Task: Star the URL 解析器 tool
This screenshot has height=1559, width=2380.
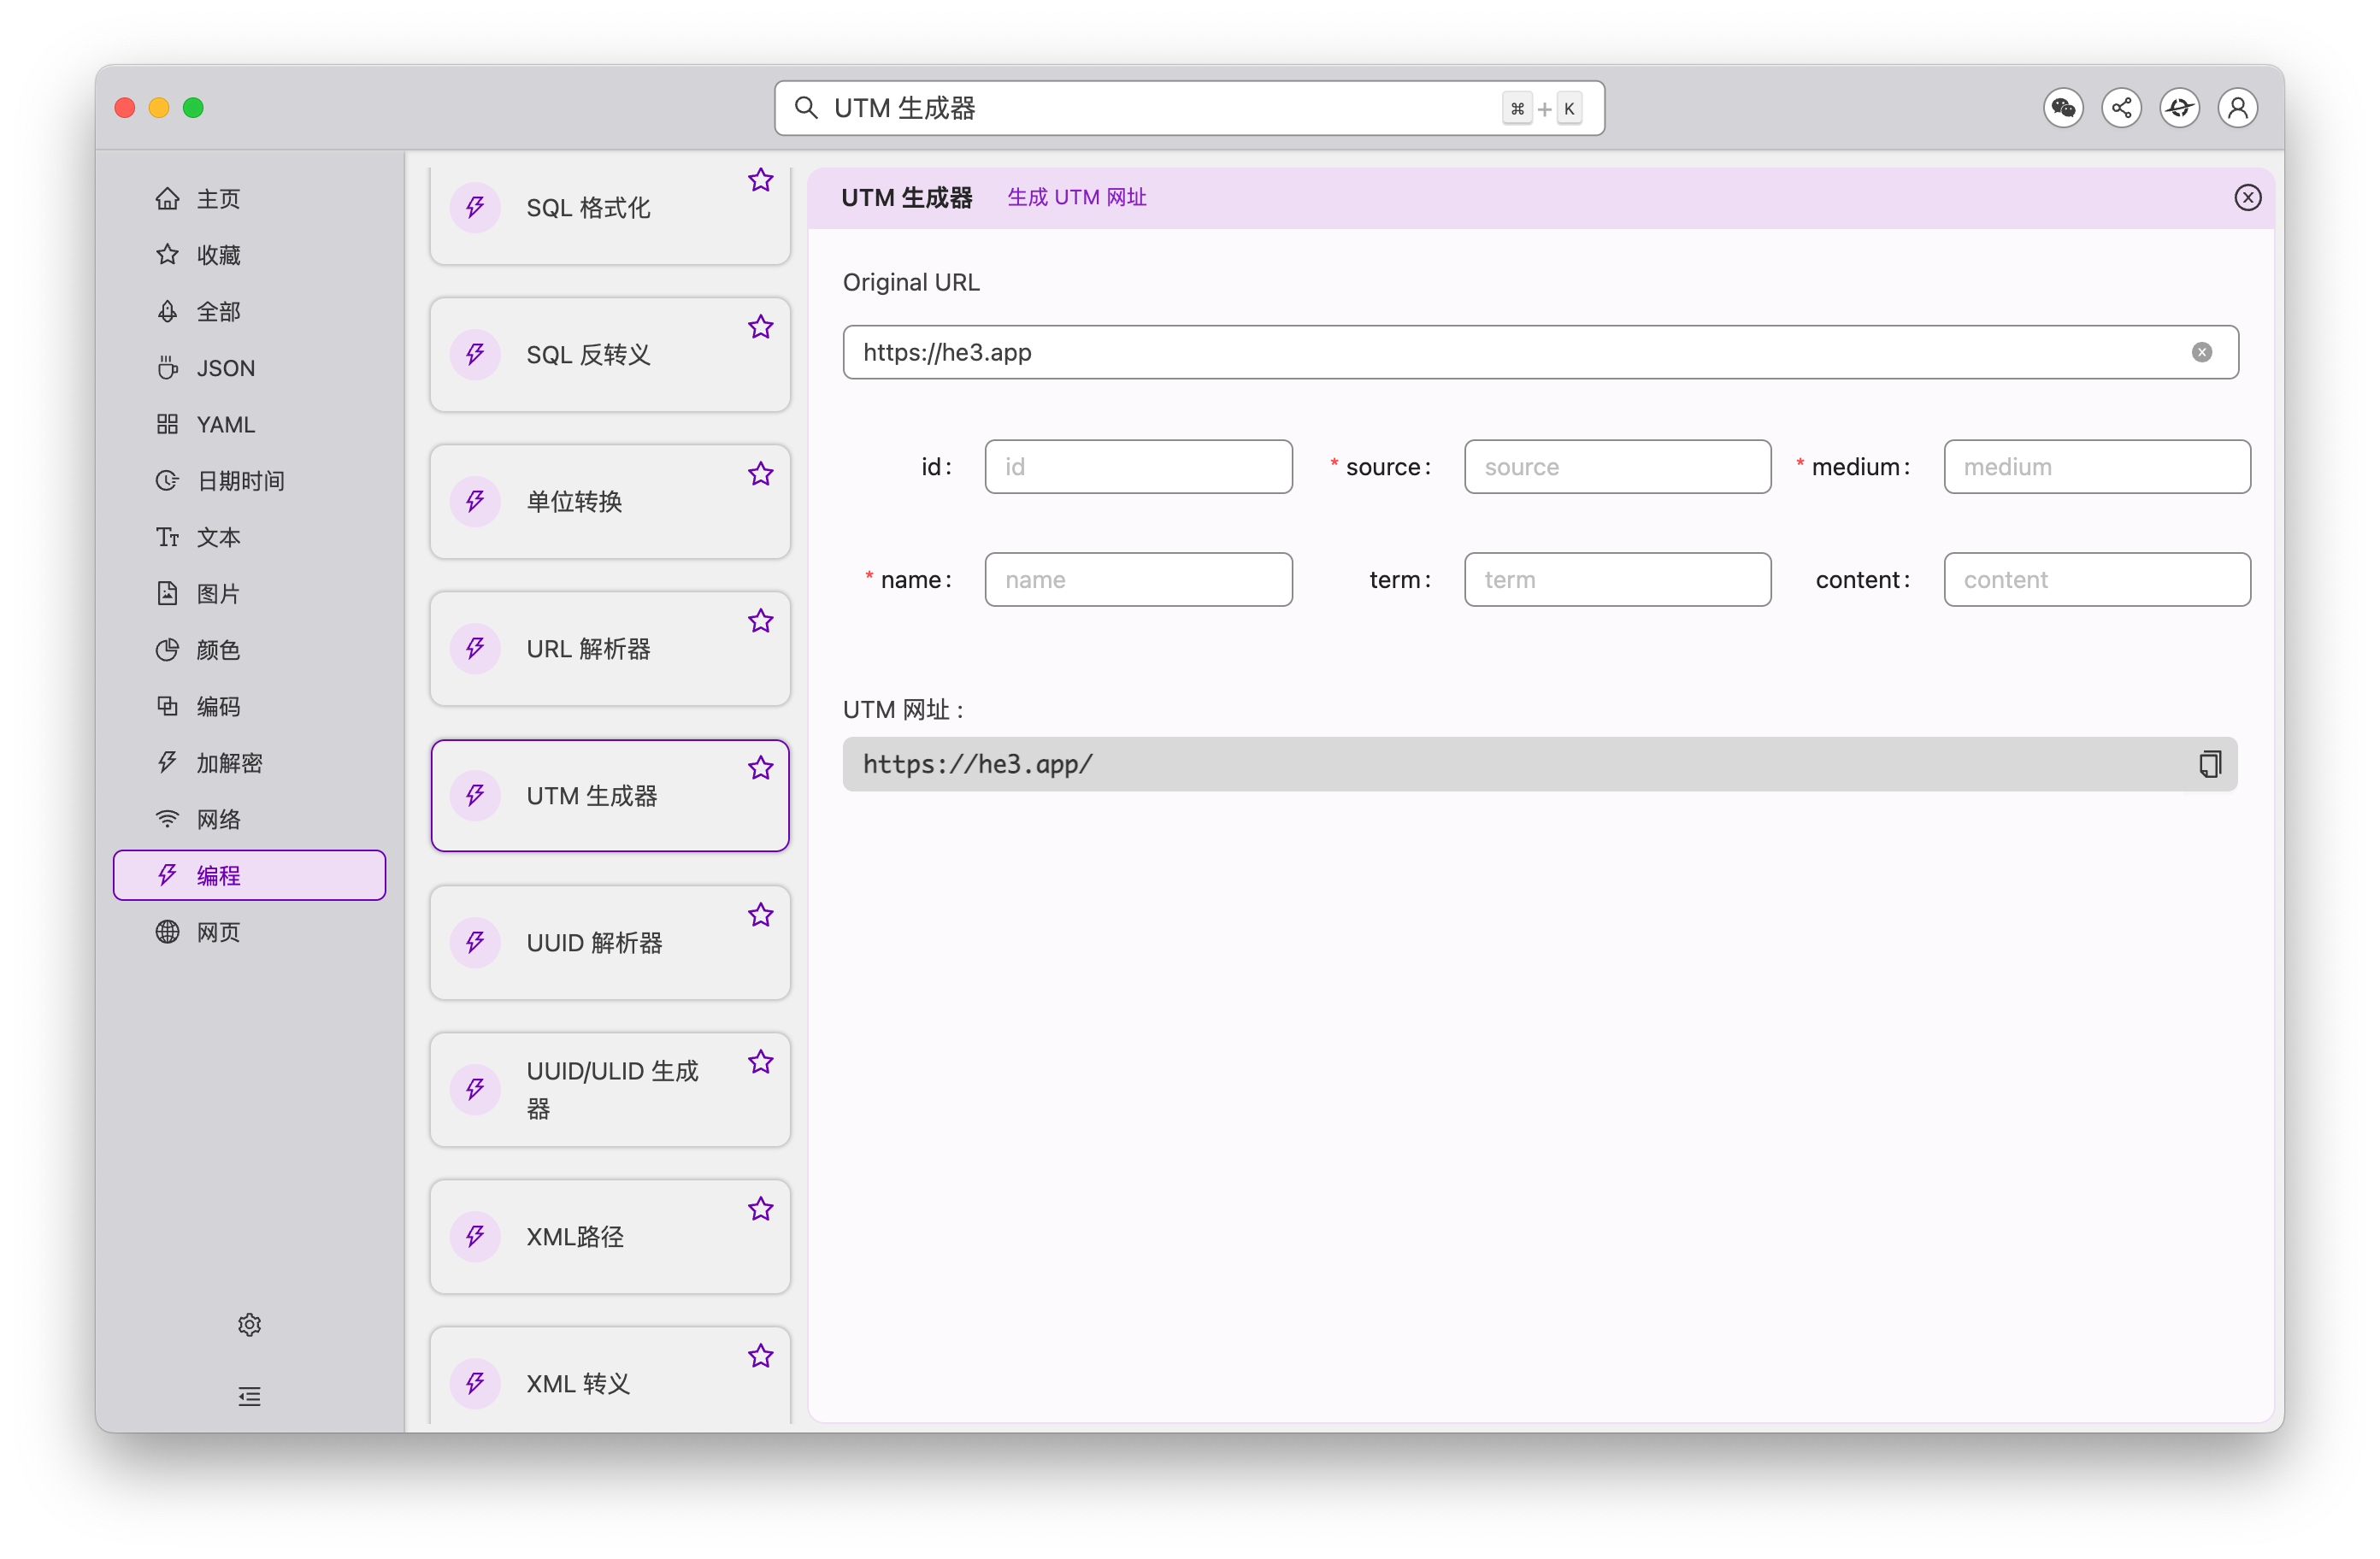Action: pos(761,621)
